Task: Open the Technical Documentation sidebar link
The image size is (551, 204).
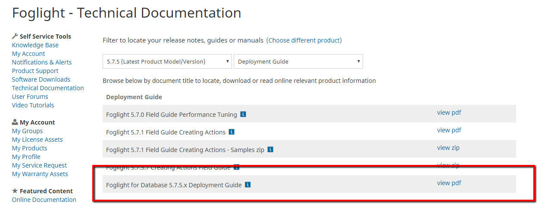Action: pos(48,88)
